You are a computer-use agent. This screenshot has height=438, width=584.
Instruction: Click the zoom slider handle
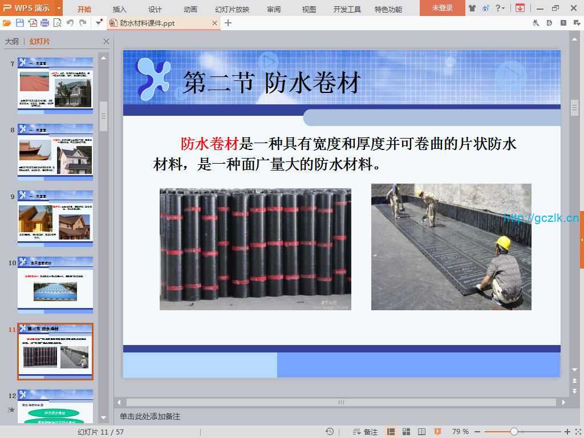[514, 432]
